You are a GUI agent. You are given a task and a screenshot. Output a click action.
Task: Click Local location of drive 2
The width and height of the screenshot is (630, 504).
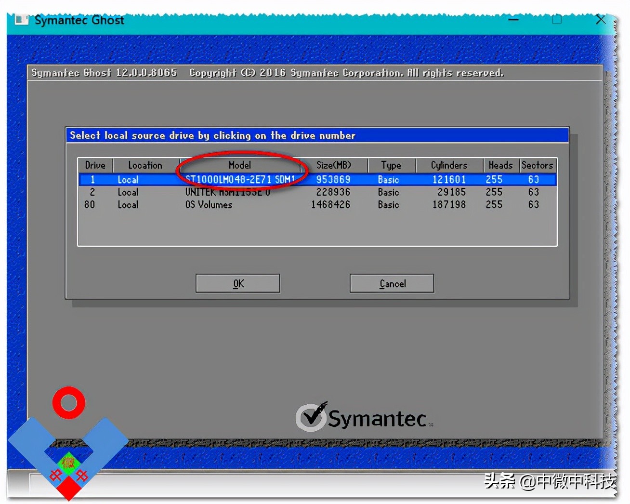click(x=128, y=192)
